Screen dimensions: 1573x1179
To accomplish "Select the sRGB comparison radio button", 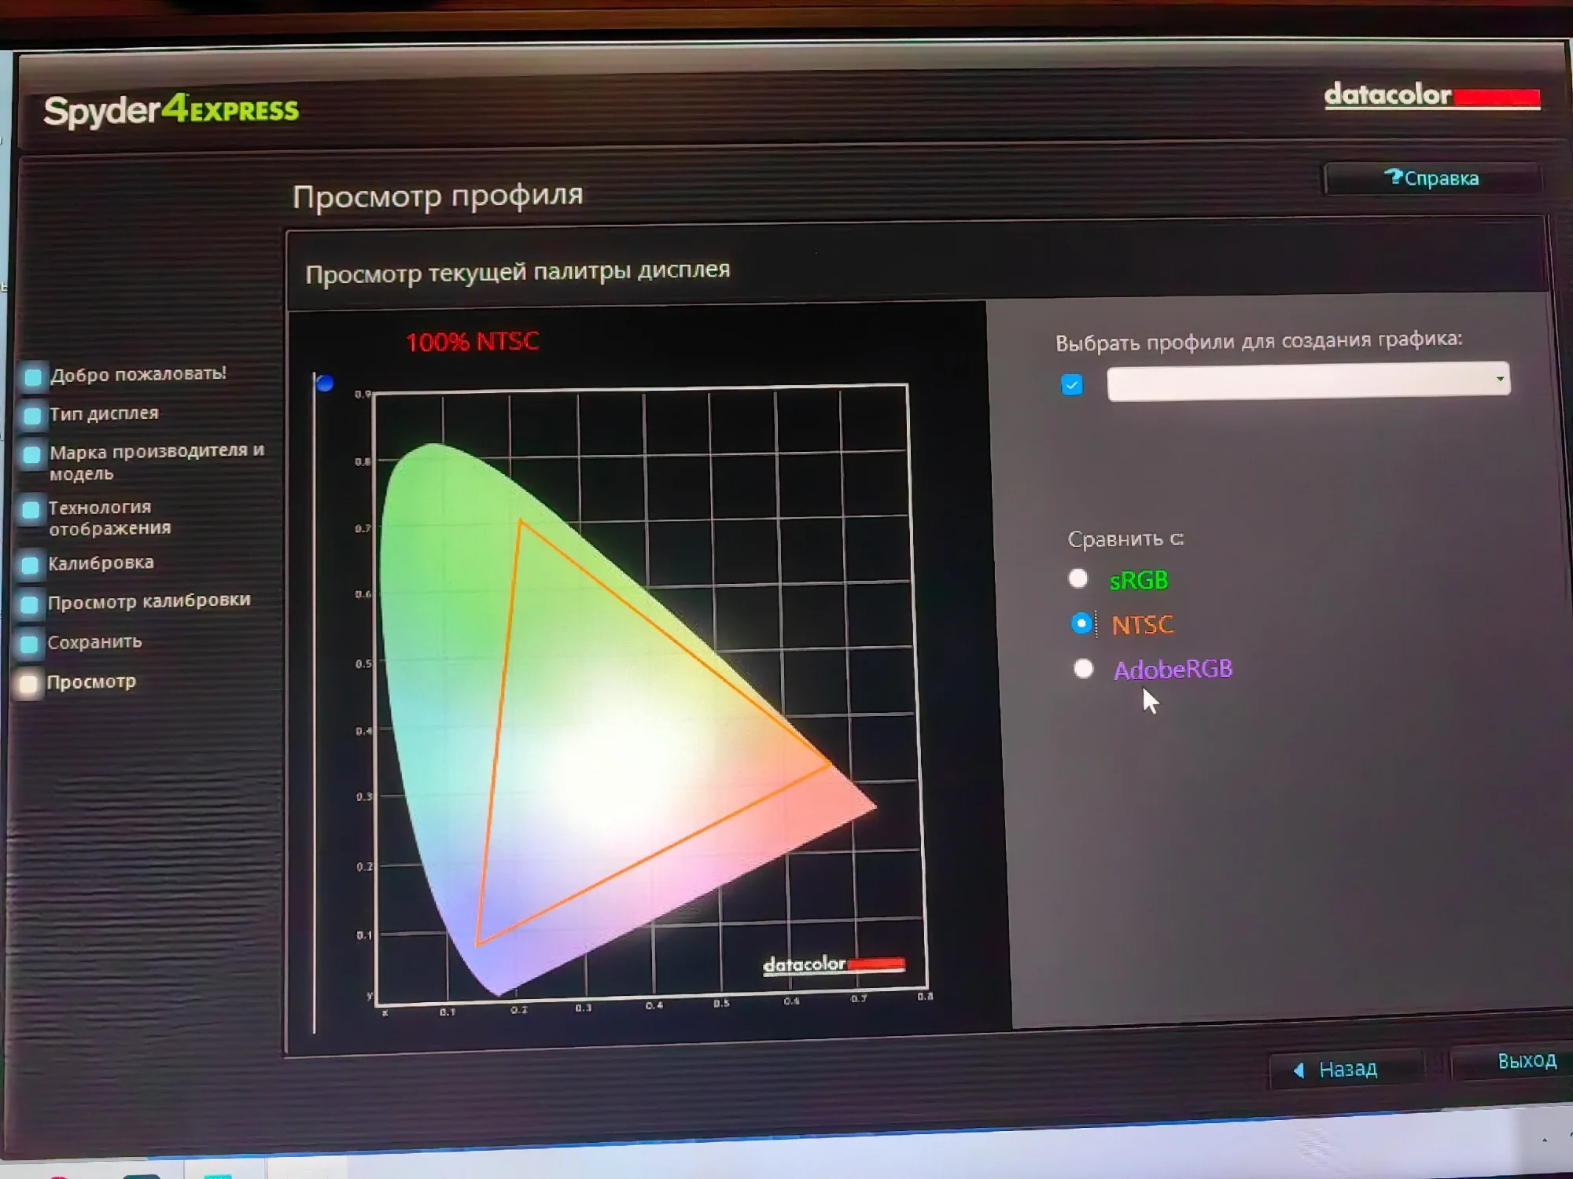I will 1078,579.
